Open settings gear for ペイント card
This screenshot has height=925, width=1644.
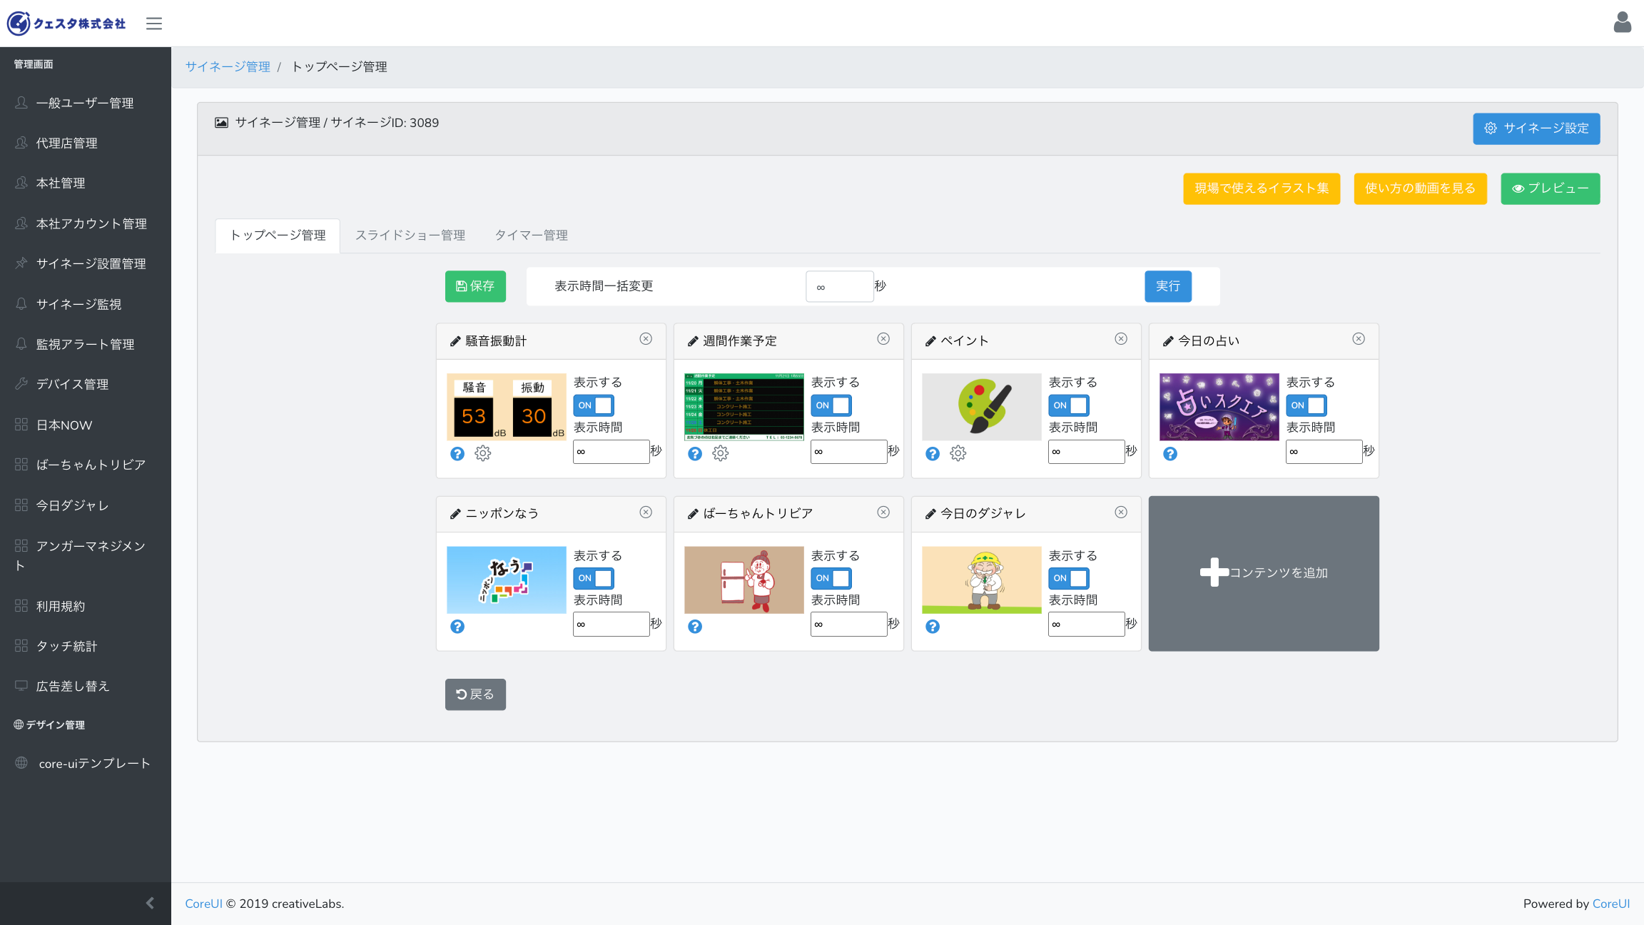(x=958, y=453)
